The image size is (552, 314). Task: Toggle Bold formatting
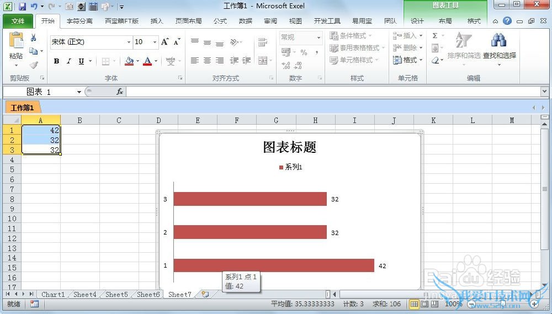point(56,61)
